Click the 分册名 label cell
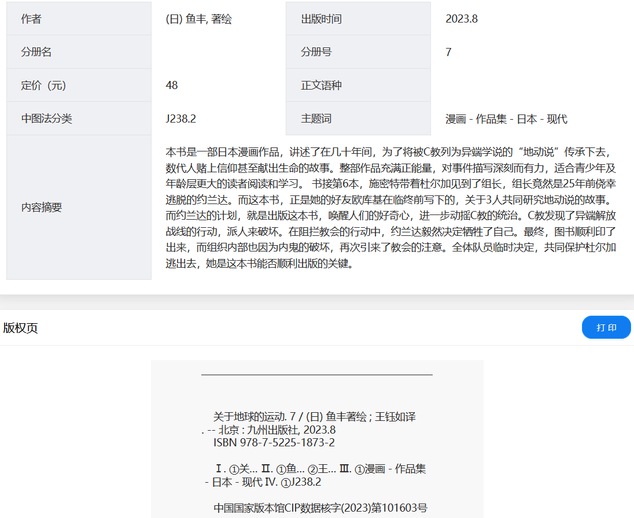The width and height of the screenshot is (634, 518). coord(79,51)
